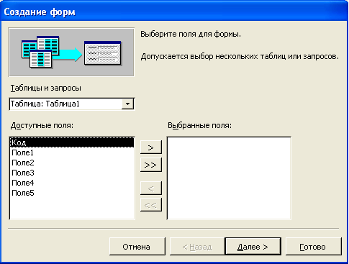The width and height of the screenshot is (349, 264).
Task: Click empty area below Поле5 in available list
Action: click(x=72, y=208)
